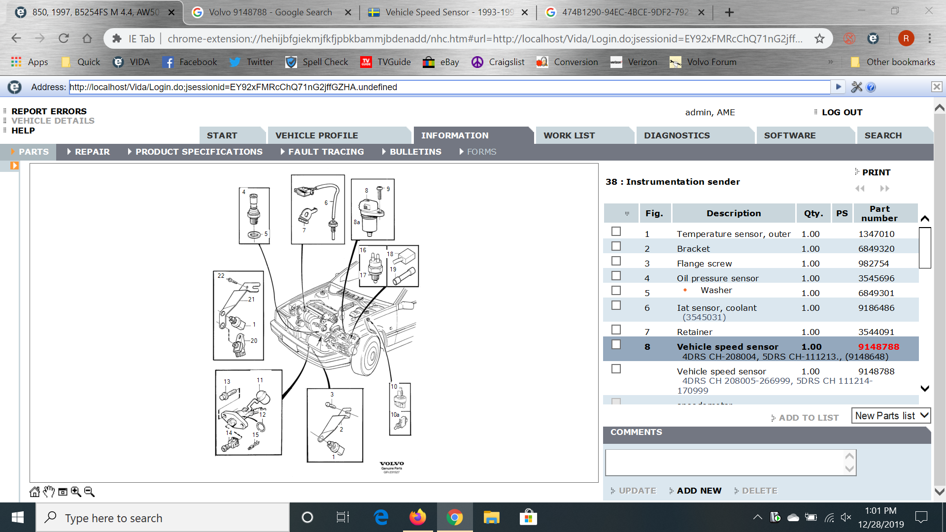The height and width of the screenshot is (532, 946).
Task: Expand the orange side panel arrow
Action: click(14, 166)
